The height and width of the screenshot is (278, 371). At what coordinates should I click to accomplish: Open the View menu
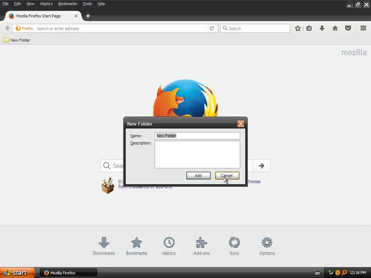[30, 4]
